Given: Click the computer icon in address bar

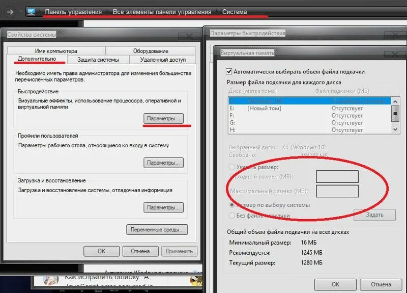Looking at the screenshot, I should (31, 12).
